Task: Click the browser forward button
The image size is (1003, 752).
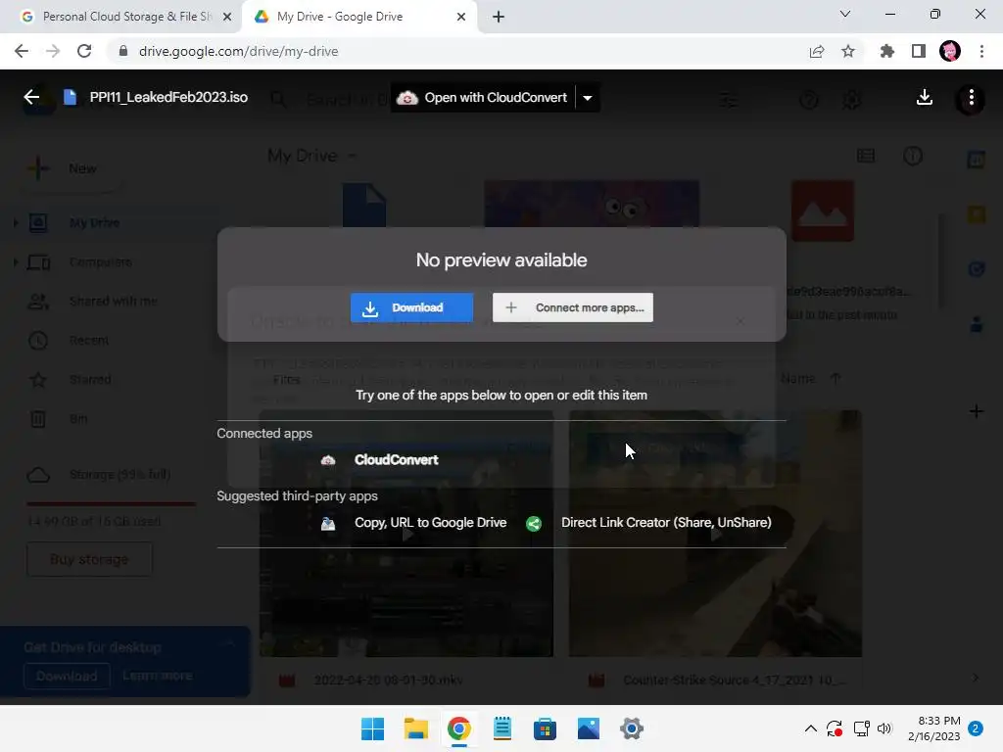Action: [x=53, y=51]
